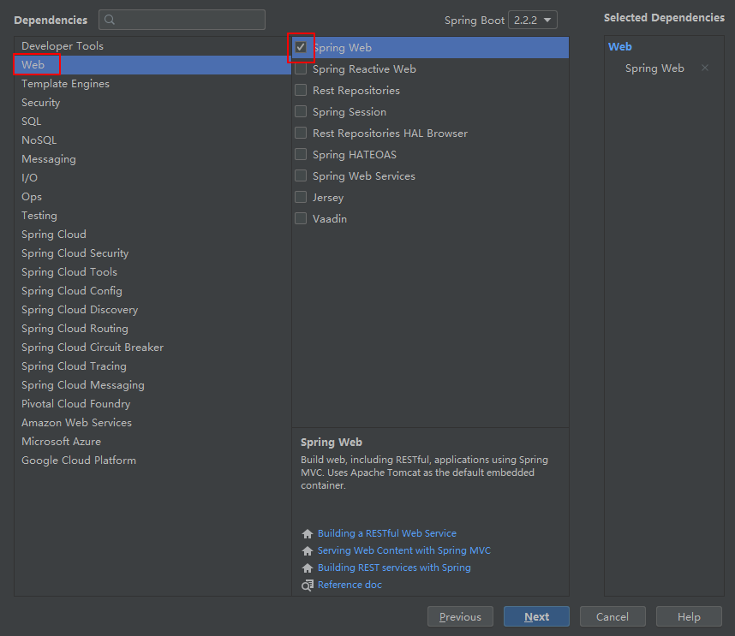Choose Amazon Web Services category

coord(152,423)
